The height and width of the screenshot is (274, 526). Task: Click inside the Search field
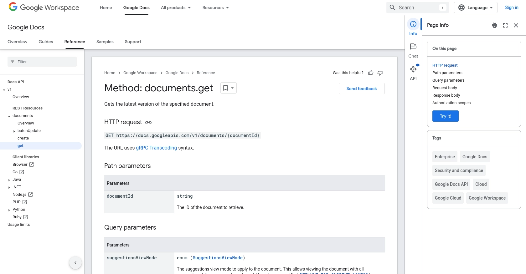pyautogui.click(x=418, y=8)
